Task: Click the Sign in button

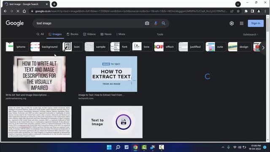Action: 256,23
